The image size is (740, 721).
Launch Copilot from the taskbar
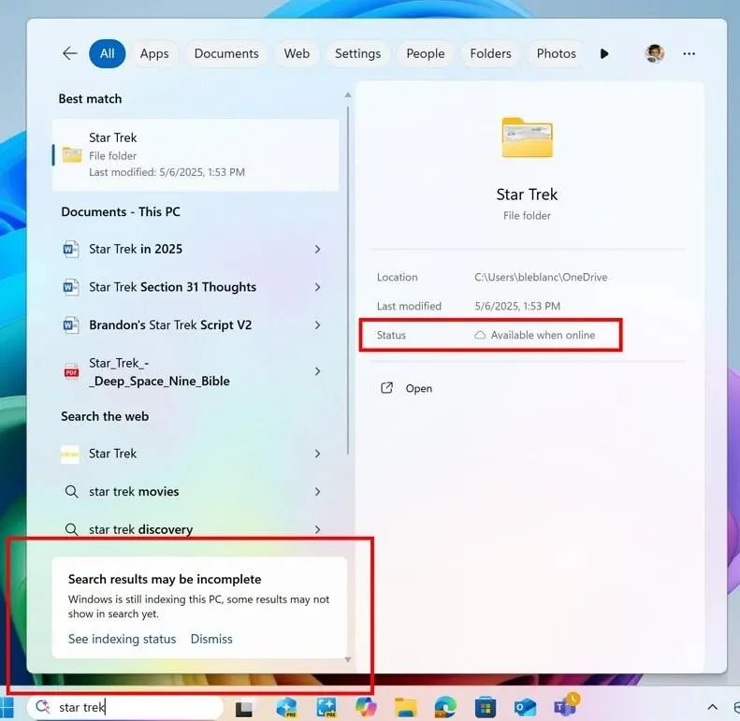pos(366,707)
